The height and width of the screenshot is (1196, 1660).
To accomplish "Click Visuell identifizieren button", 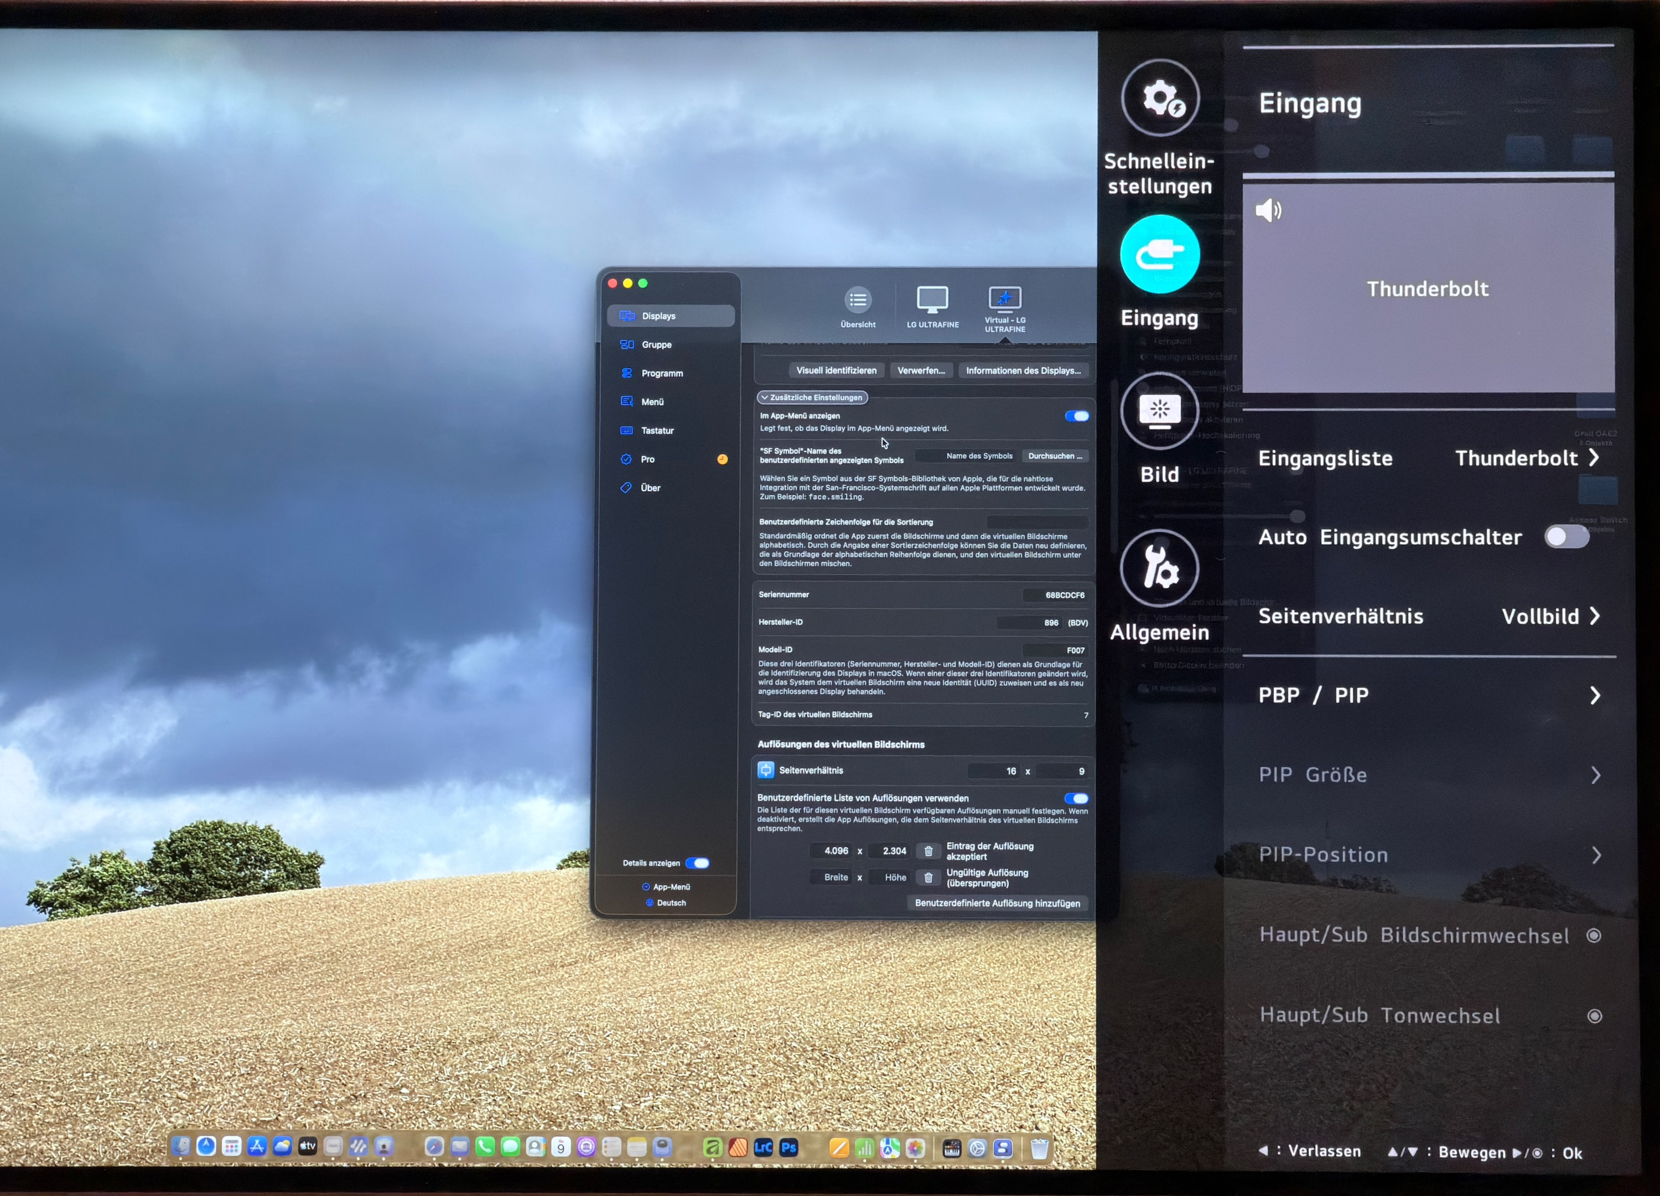I will click(836, 370).
